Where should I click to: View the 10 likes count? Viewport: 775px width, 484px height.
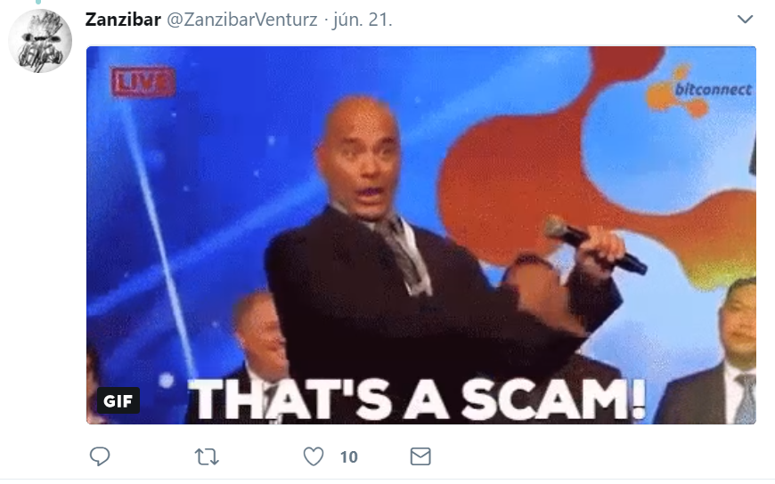tap(348, 456)
